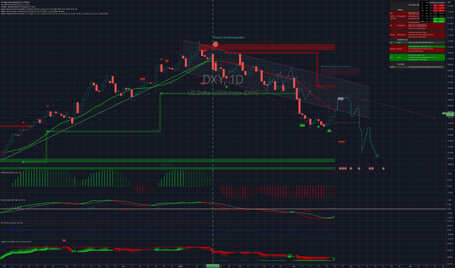Select the AlgoPro Support & Resistance legend

click(54, 14)
